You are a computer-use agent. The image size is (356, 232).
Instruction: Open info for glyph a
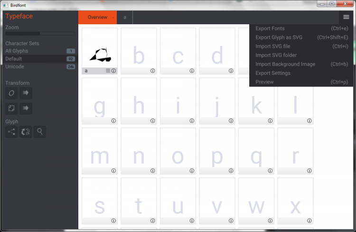[114, 71]
